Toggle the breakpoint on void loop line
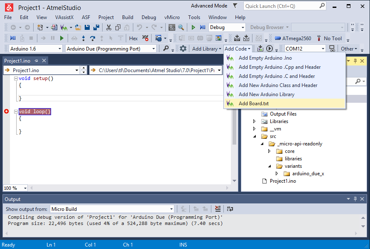The height and width of the screenshot is (249, 370). click(6, 111)
